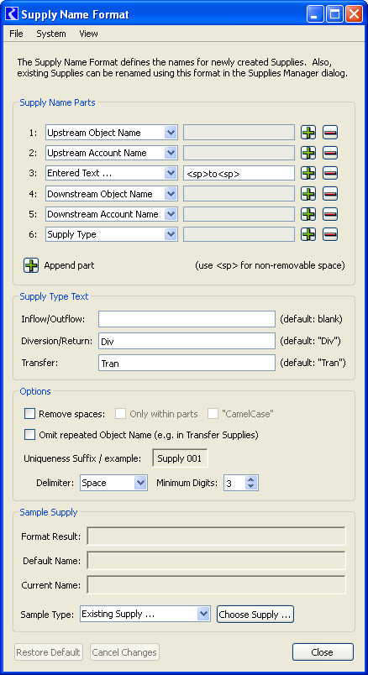Check Omit repeated Object Name option
Viewport: 368px width, 675px height.
(x=29, y=435)
